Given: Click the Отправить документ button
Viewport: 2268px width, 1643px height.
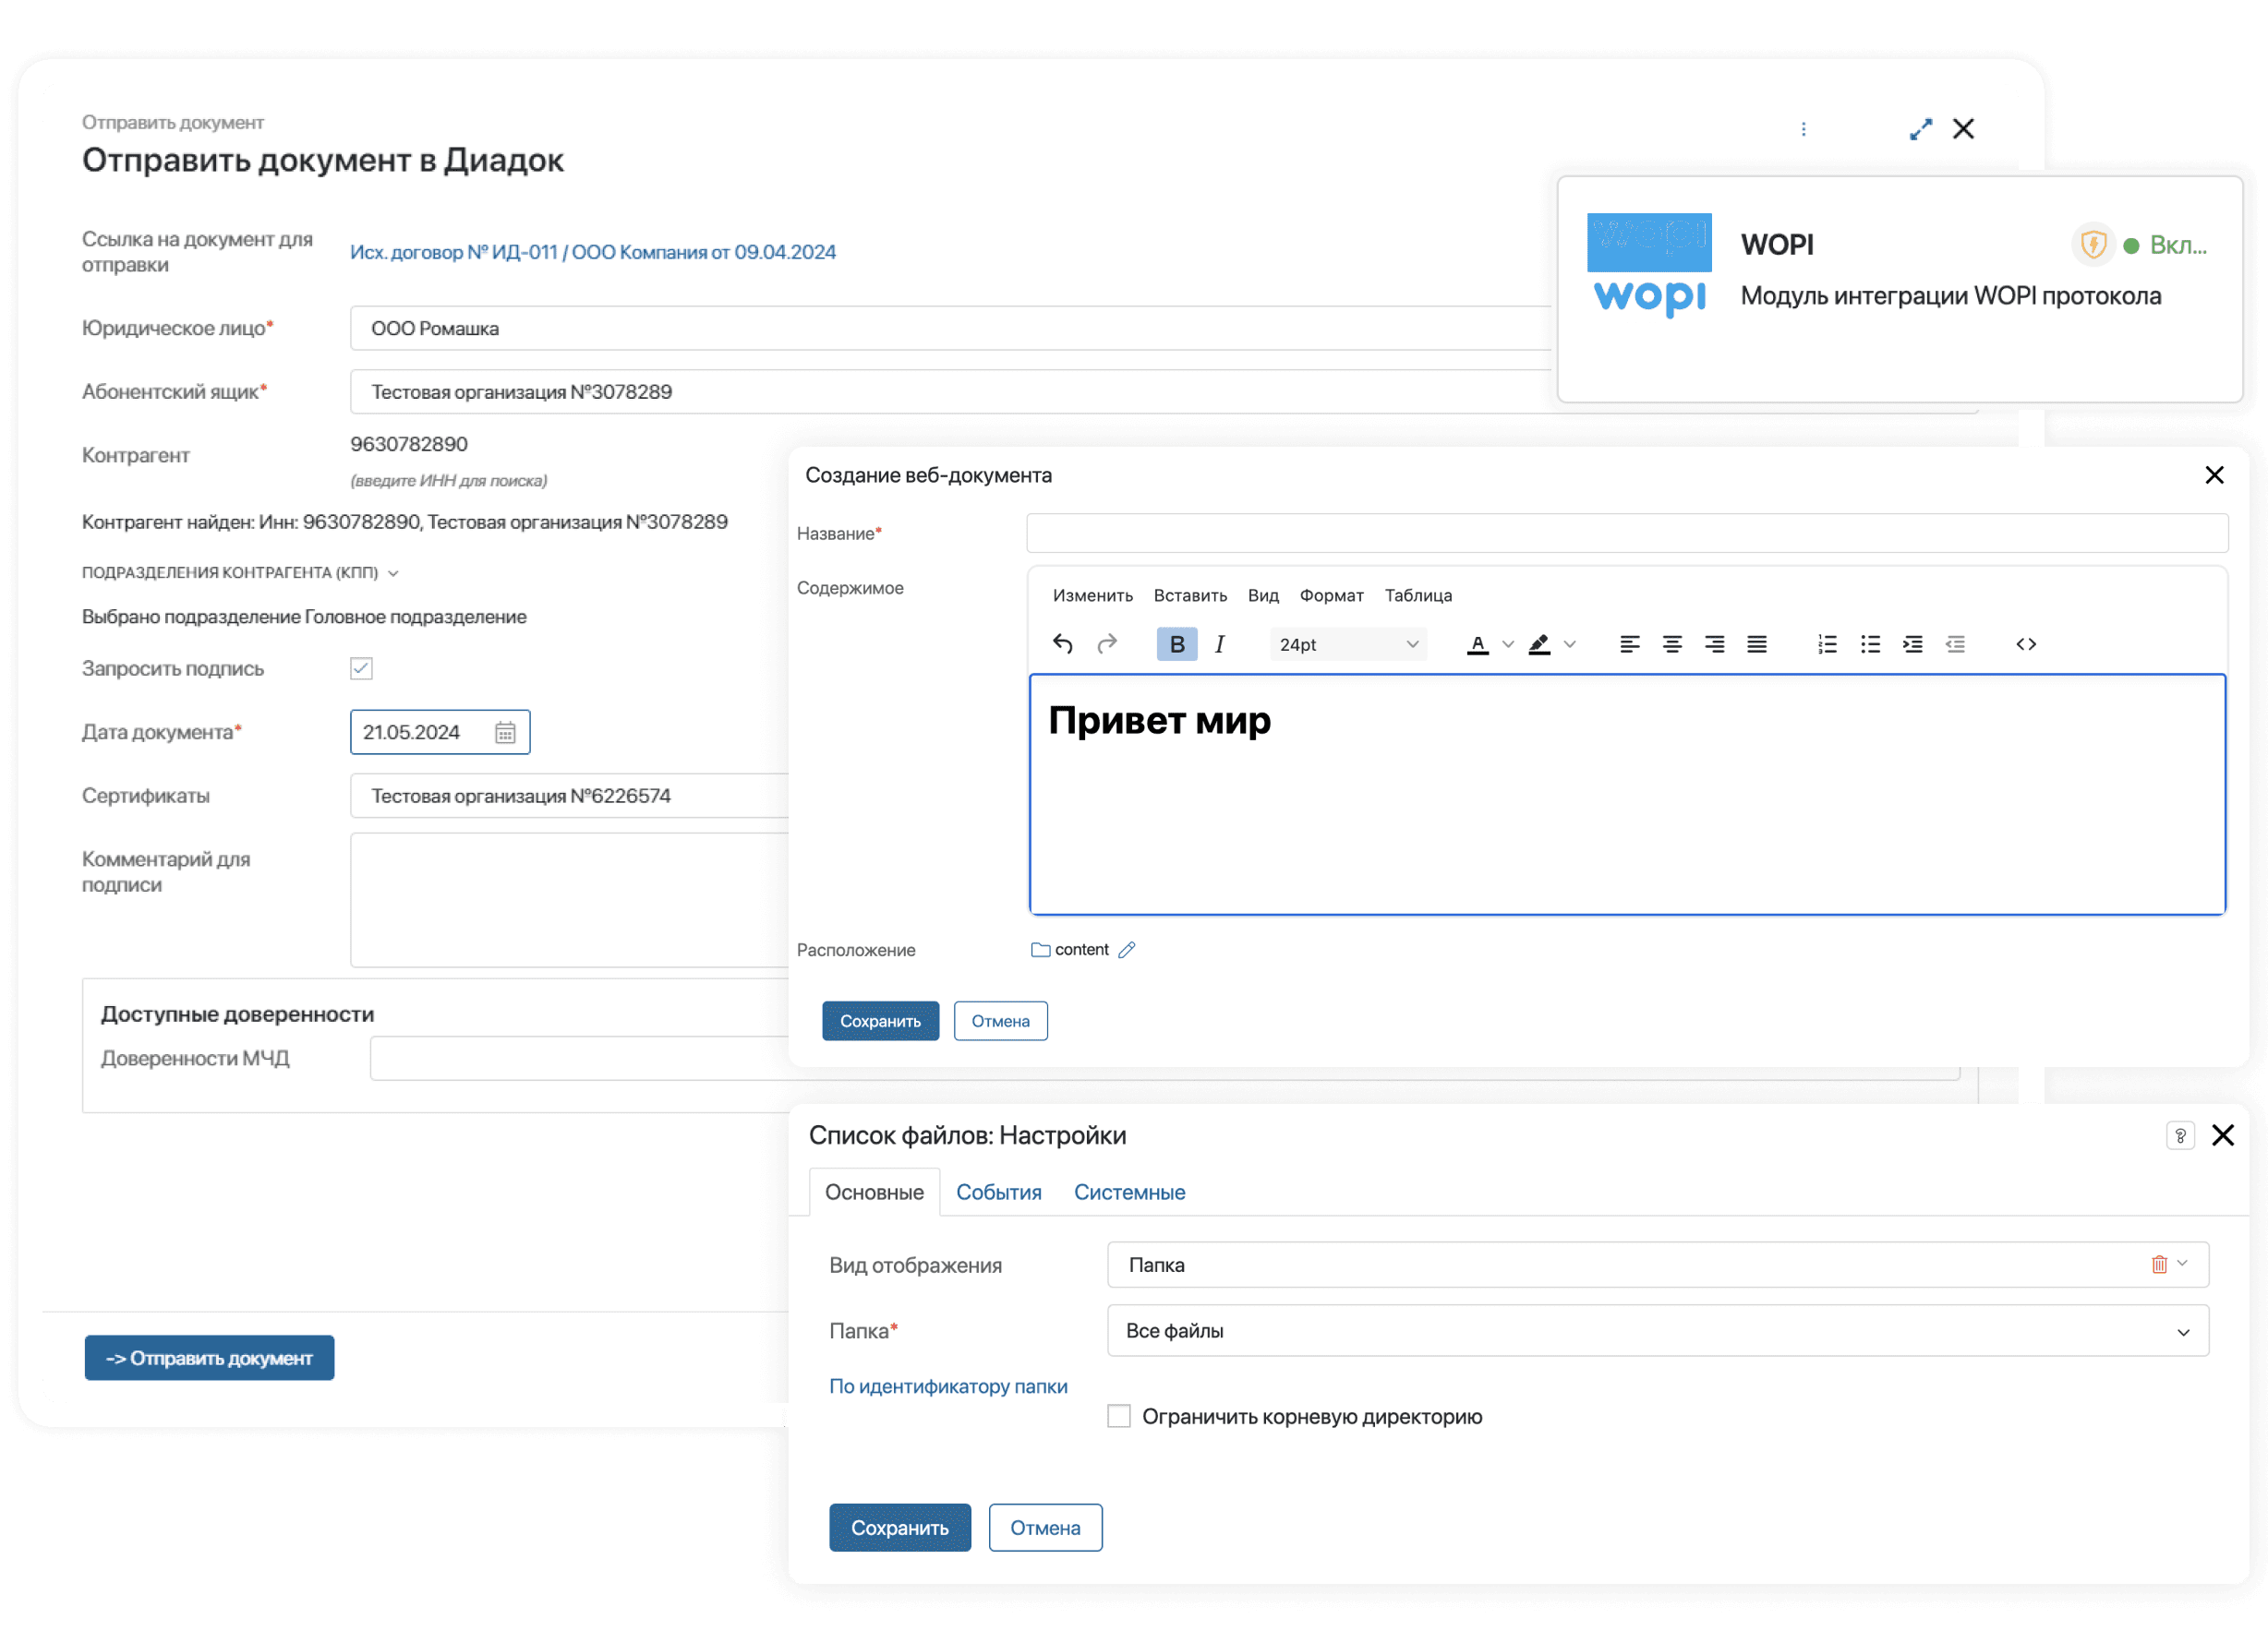Looking at the screenshot, I should click(209, 1358).
